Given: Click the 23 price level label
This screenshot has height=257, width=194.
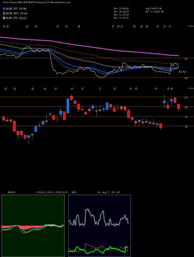Looking at the screenshot, I should (x=186, y=78).
